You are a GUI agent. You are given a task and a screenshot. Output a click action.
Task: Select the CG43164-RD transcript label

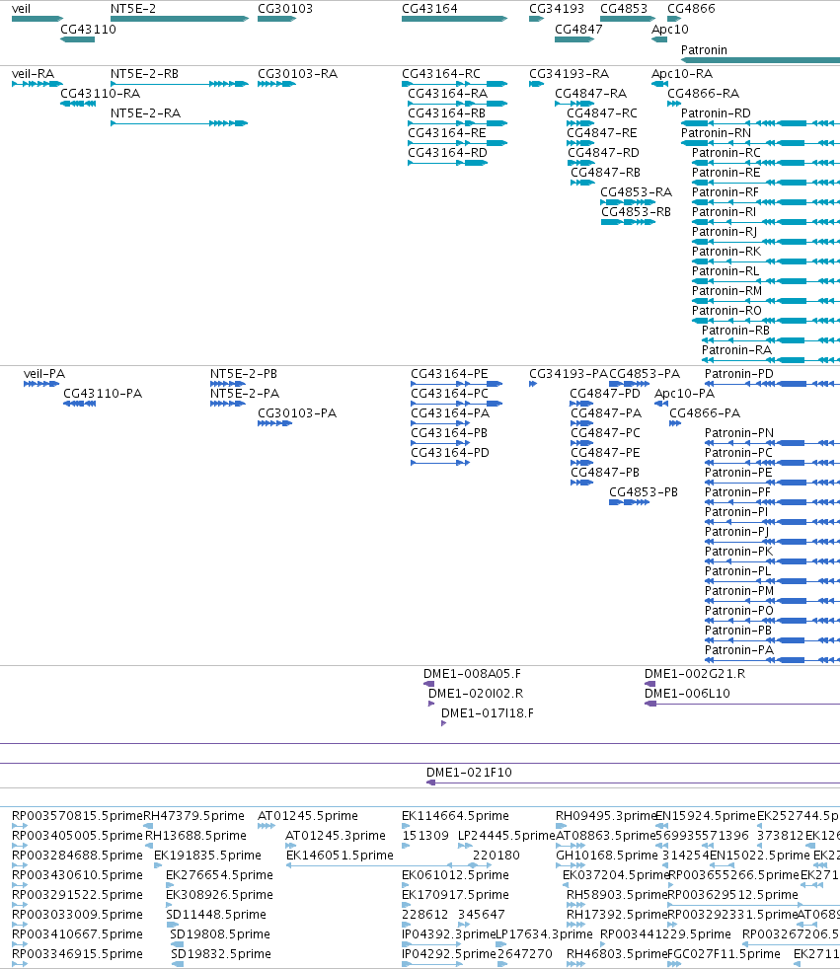tap(447, 153)
